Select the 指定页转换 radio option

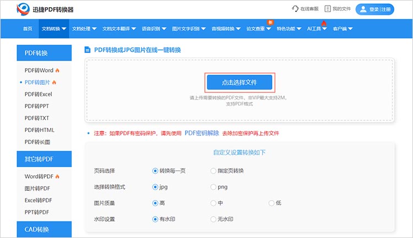click(214, 171)
